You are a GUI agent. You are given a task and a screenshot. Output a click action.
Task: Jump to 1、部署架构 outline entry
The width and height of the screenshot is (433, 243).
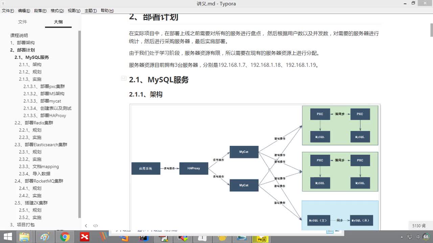click(x=22, y=43)
